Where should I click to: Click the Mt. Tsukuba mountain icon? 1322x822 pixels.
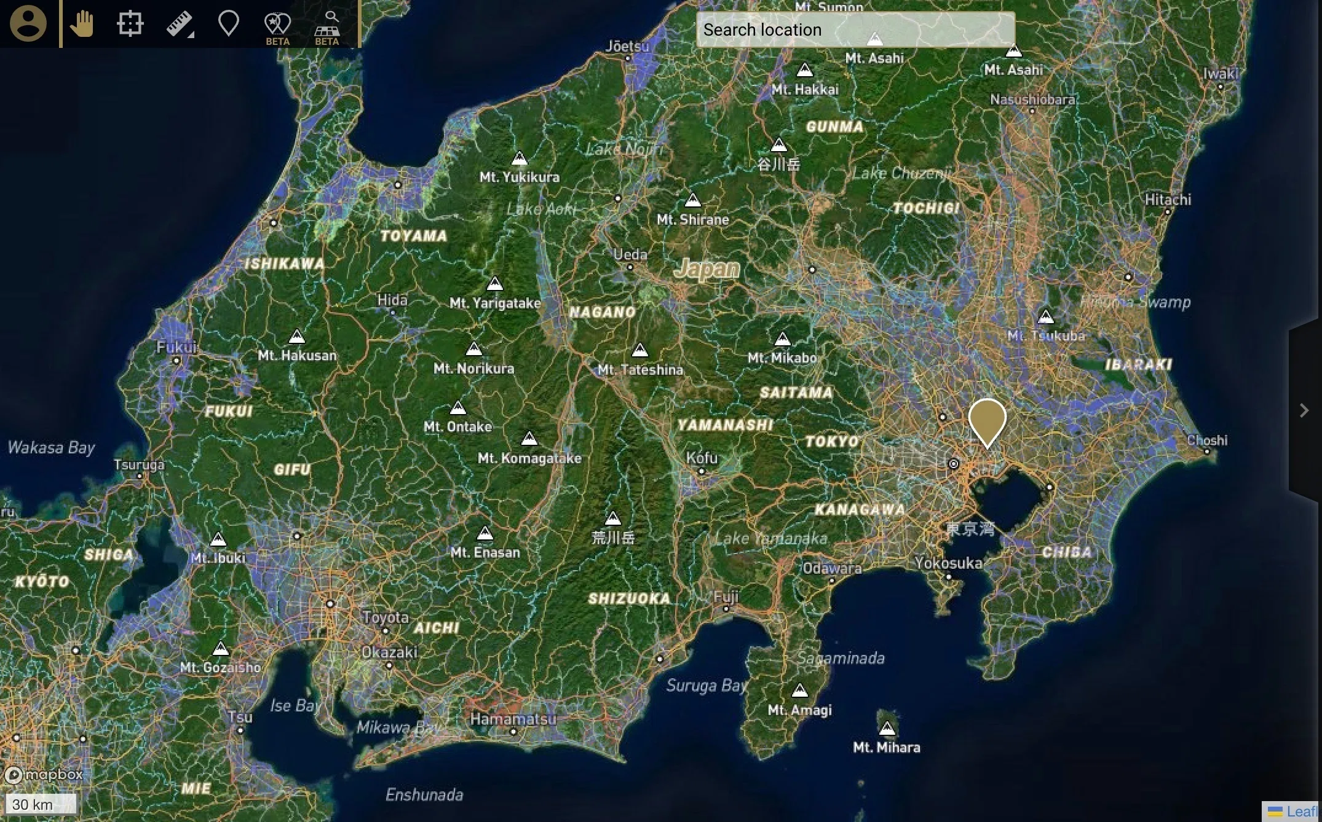pos(1046,317)
